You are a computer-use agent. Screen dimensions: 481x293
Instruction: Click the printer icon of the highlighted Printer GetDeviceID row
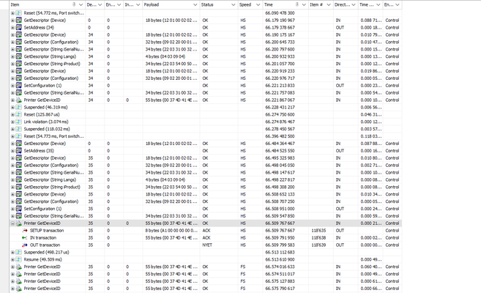coord(19,223)
